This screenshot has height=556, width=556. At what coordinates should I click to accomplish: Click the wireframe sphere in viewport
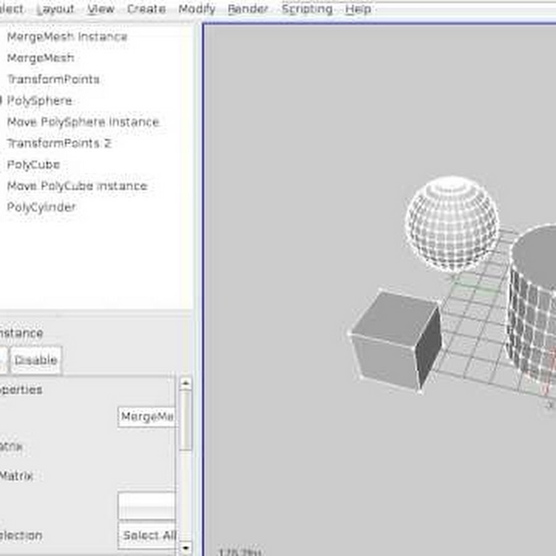[452, 223]
